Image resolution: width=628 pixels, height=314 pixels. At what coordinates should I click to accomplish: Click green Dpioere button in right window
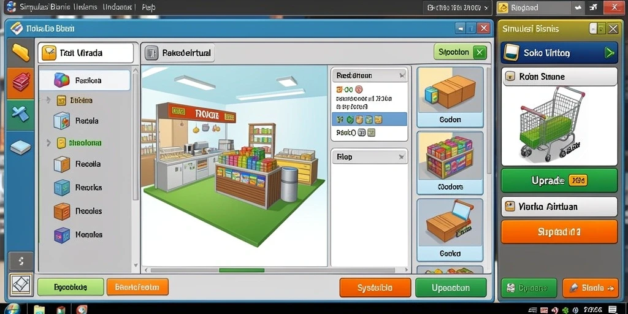coord(529,288)
